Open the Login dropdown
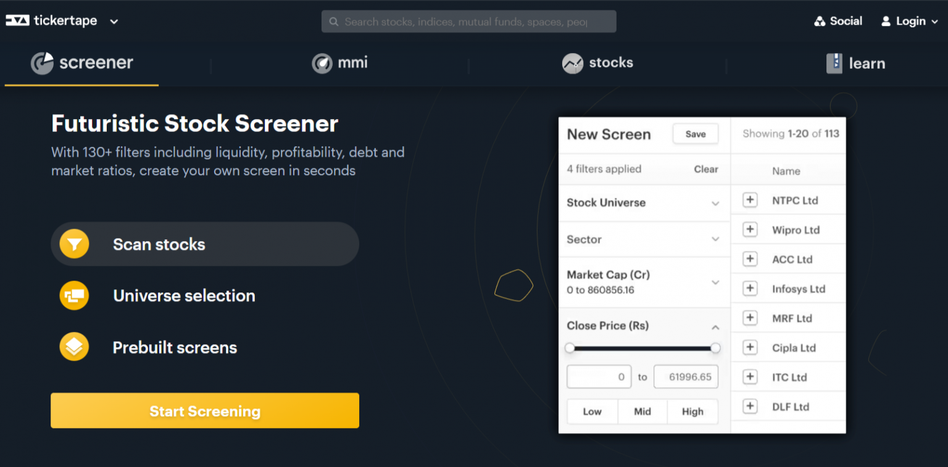 908,20
